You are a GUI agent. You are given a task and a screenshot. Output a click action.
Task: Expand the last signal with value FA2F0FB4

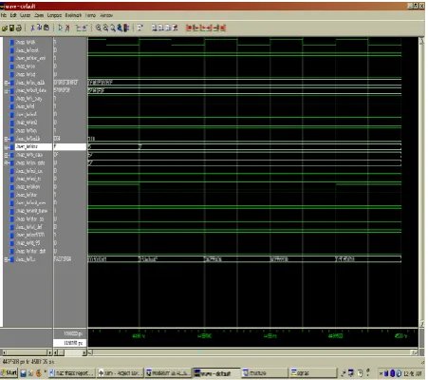(7, 259)
